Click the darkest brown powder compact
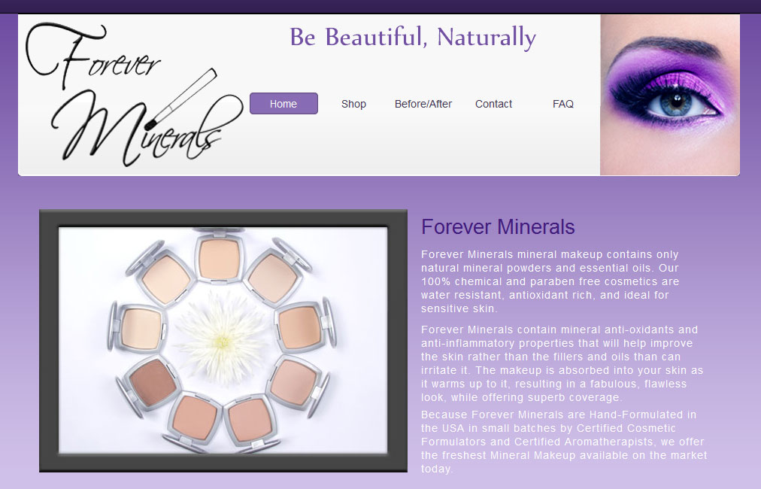Viewport: 761px width, 489px height. 150,384
